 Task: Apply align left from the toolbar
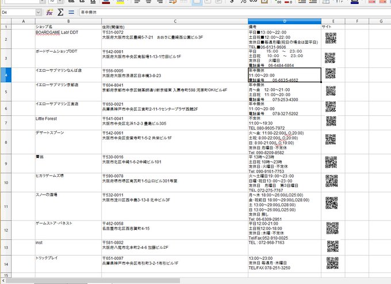point(137,1)
